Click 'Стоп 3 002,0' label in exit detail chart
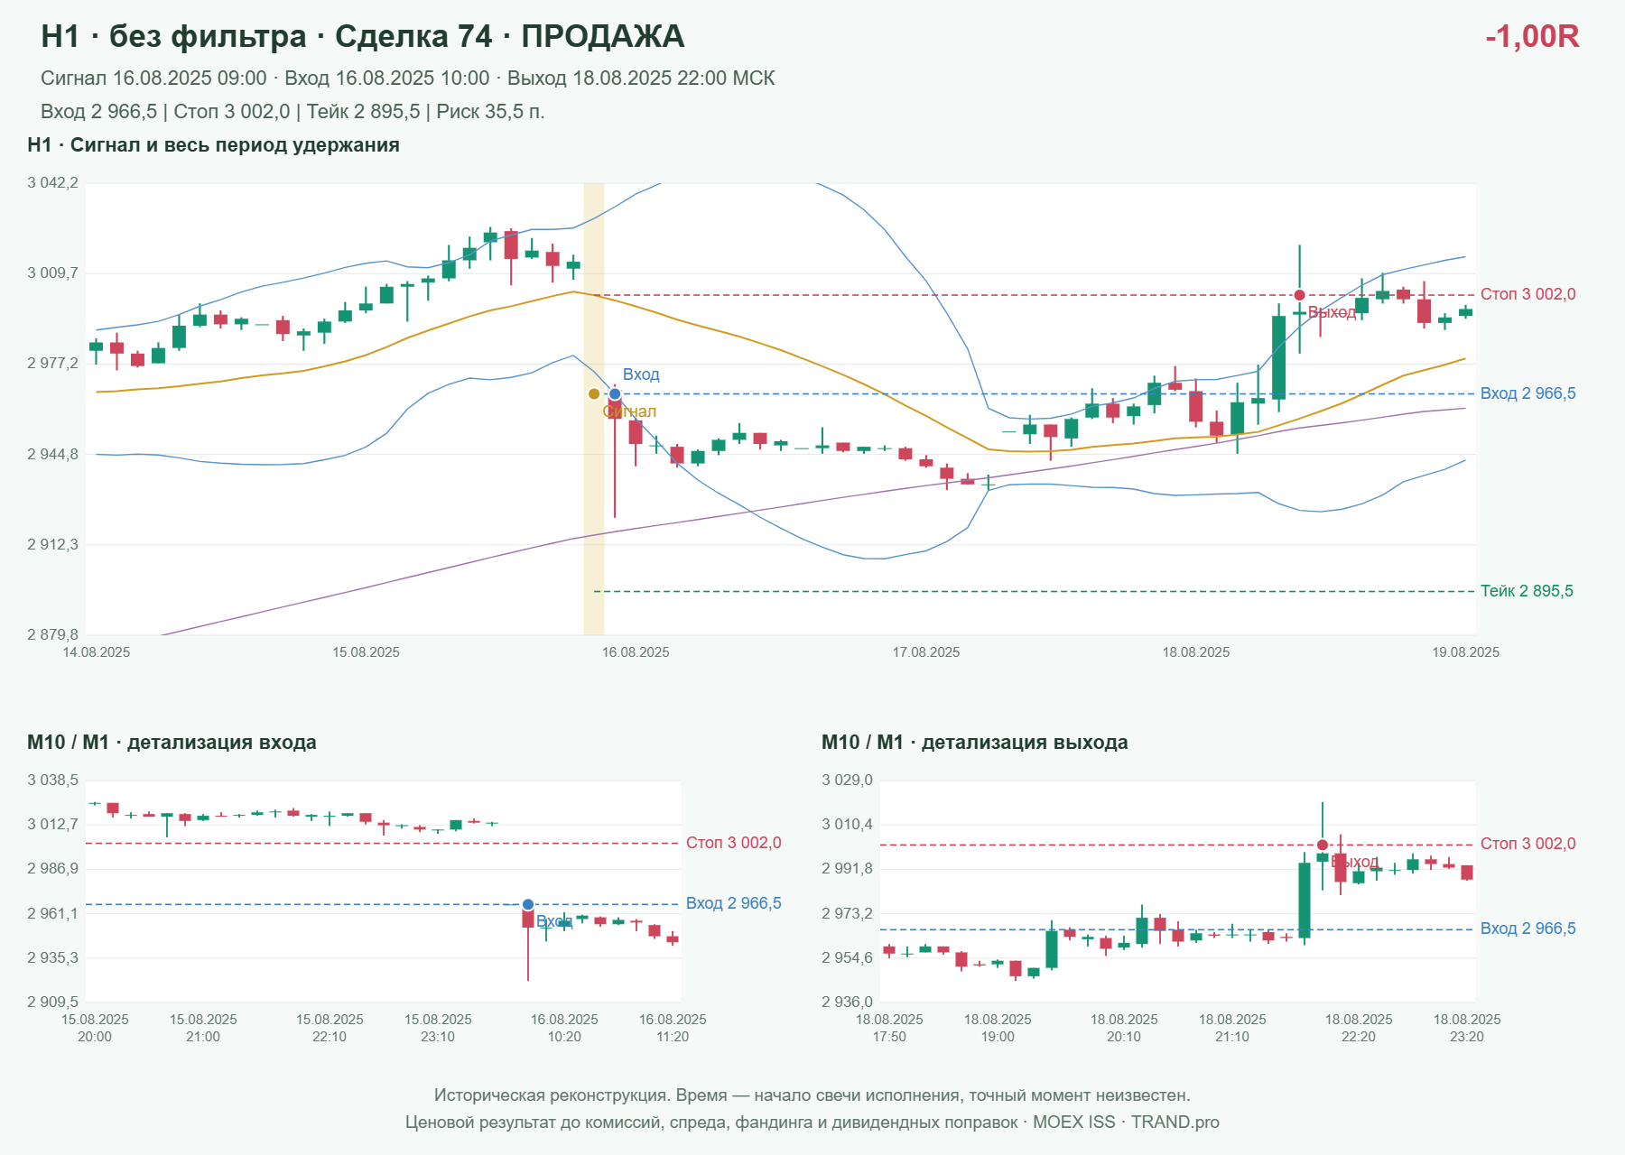Viewport: 1625px width, 1155px height. [1528, 844]
